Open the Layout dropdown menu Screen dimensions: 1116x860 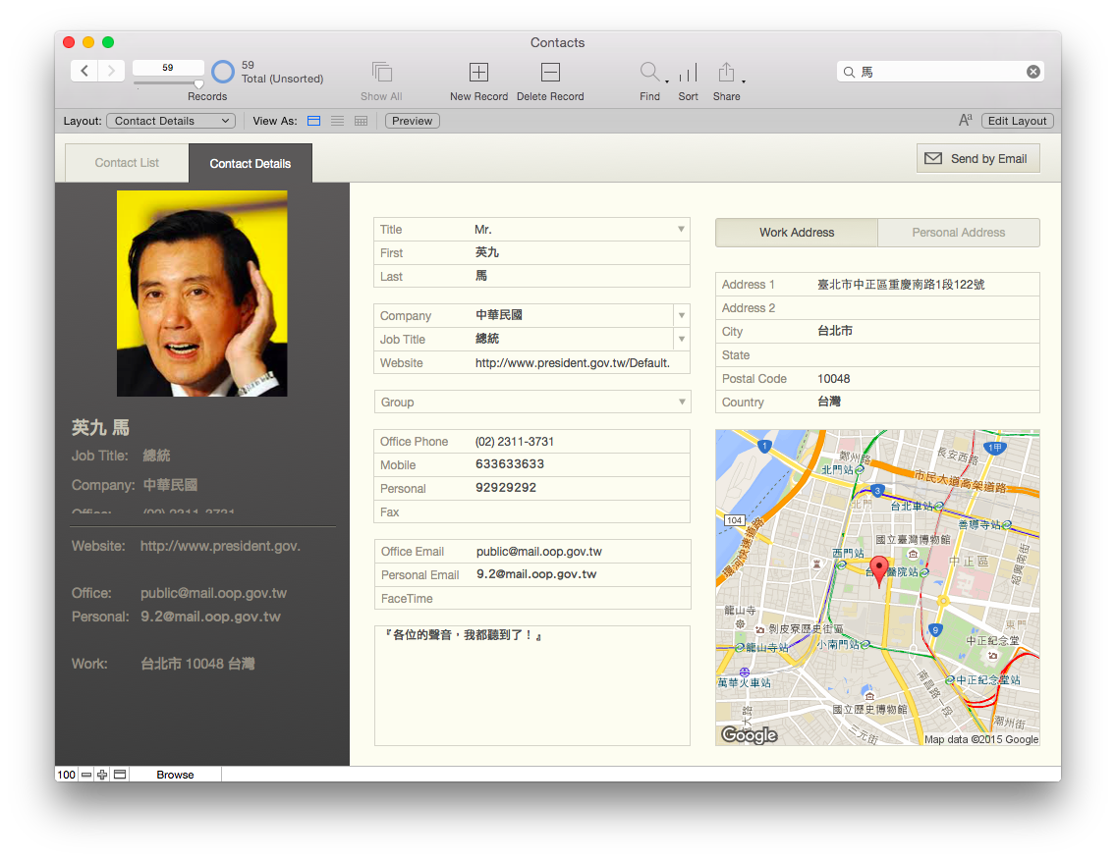click(x=172, y=121)
